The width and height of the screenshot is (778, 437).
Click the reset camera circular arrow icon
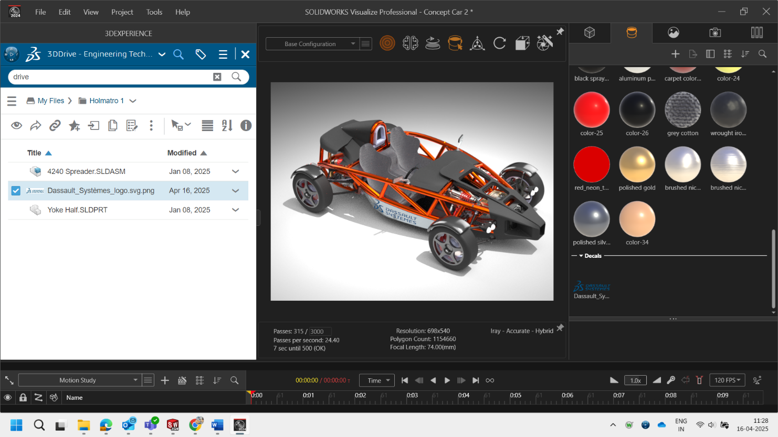499,43
